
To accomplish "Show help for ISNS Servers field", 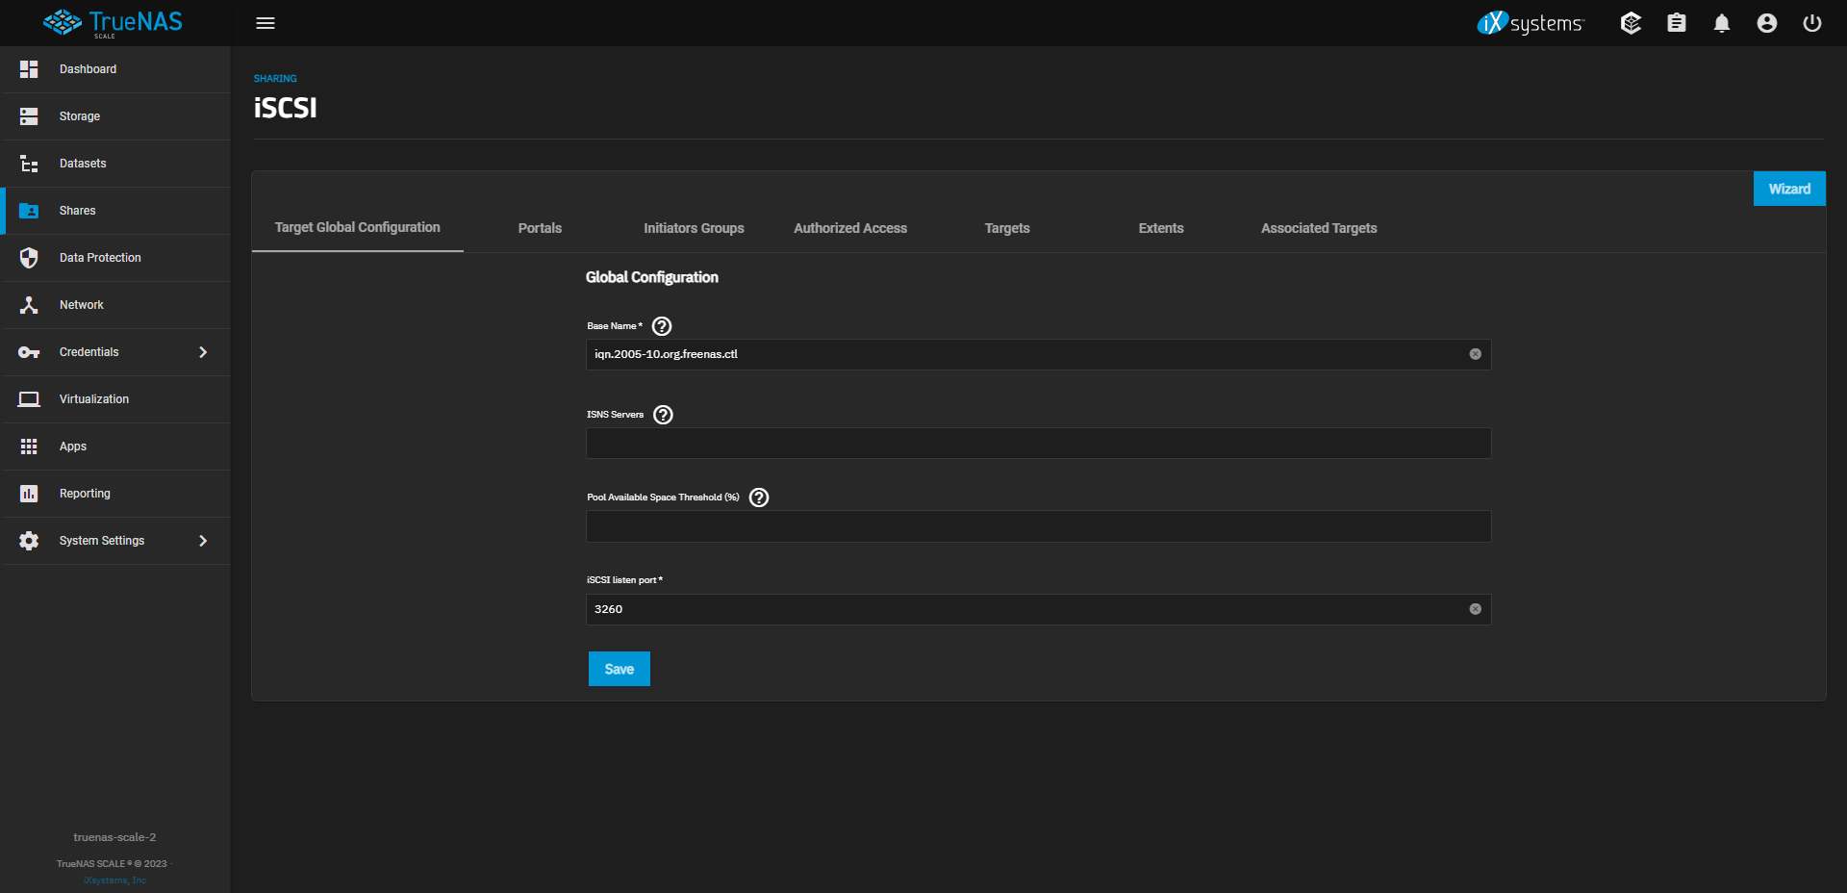I will (x=663, y=415).
